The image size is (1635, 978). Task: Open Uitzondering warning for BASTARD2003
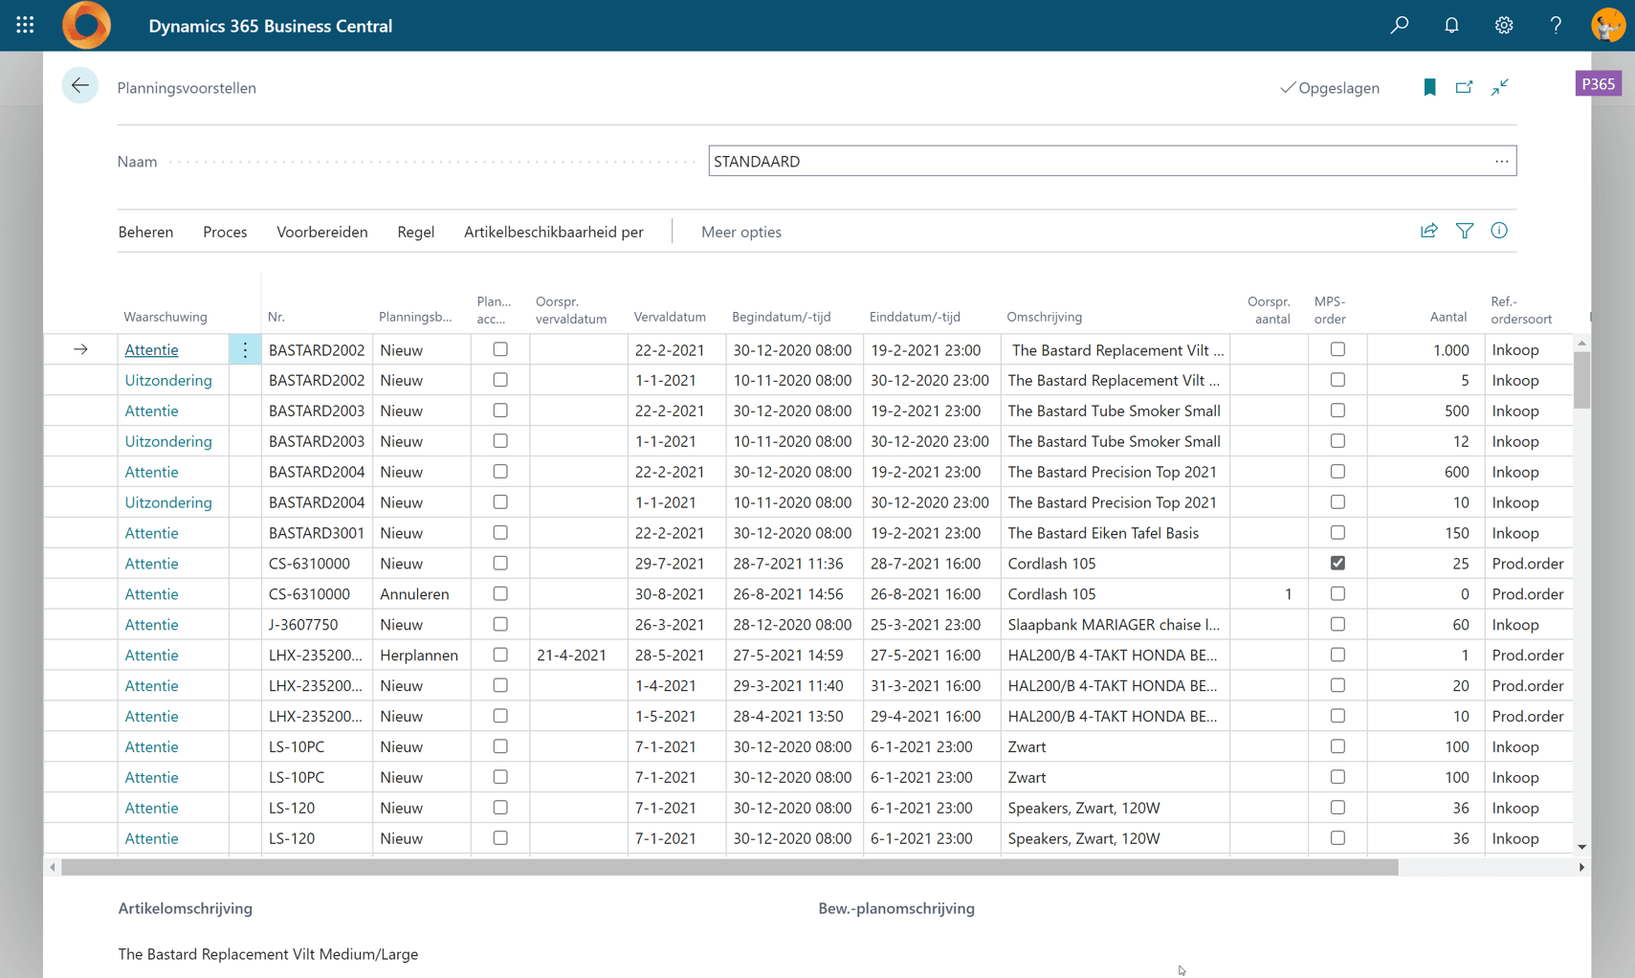(168, 441)
